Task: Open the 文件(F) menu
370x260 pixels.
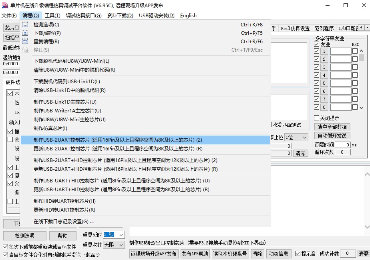Action: 9,16
